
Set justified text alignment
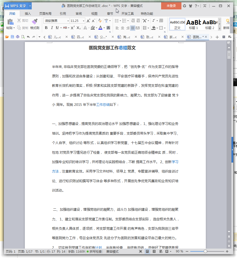(133, 28)
